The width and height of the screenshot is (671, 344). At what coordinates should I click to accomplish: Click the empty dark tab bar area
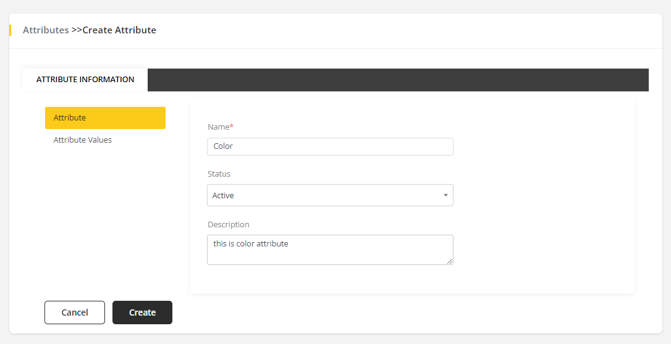395,80
